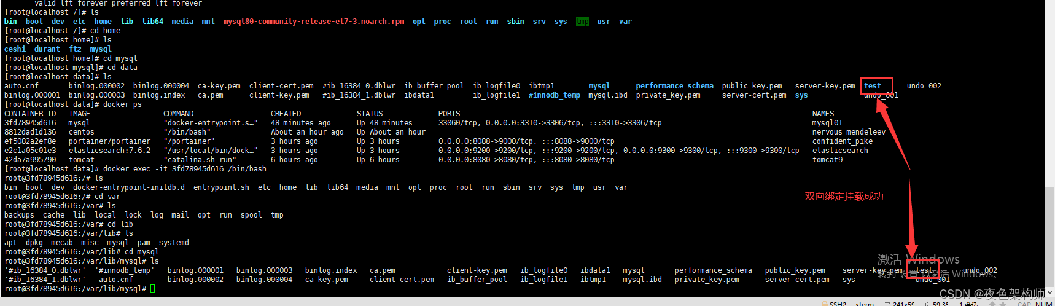Click container ID 42da7a995790
1055x306 pixels.
point(30,160)
